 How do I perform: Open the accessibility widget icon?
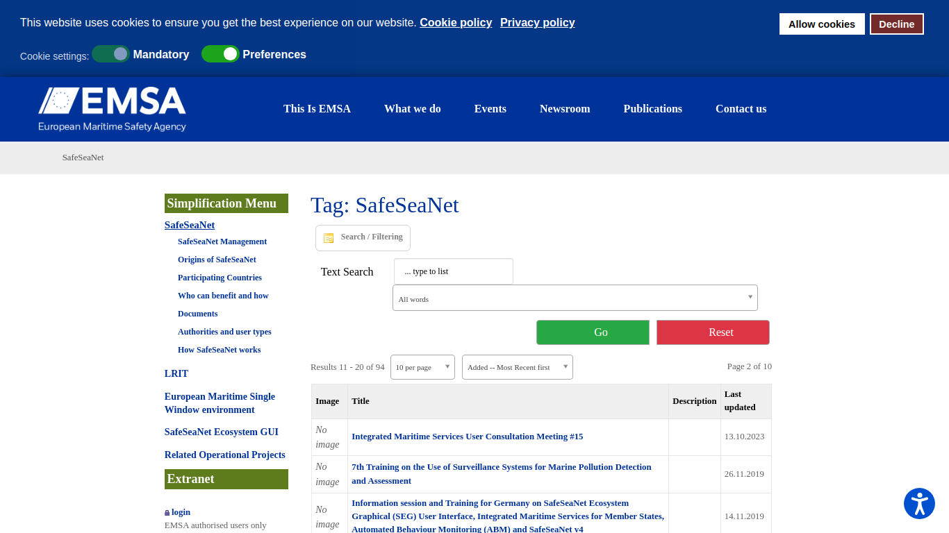919,504
